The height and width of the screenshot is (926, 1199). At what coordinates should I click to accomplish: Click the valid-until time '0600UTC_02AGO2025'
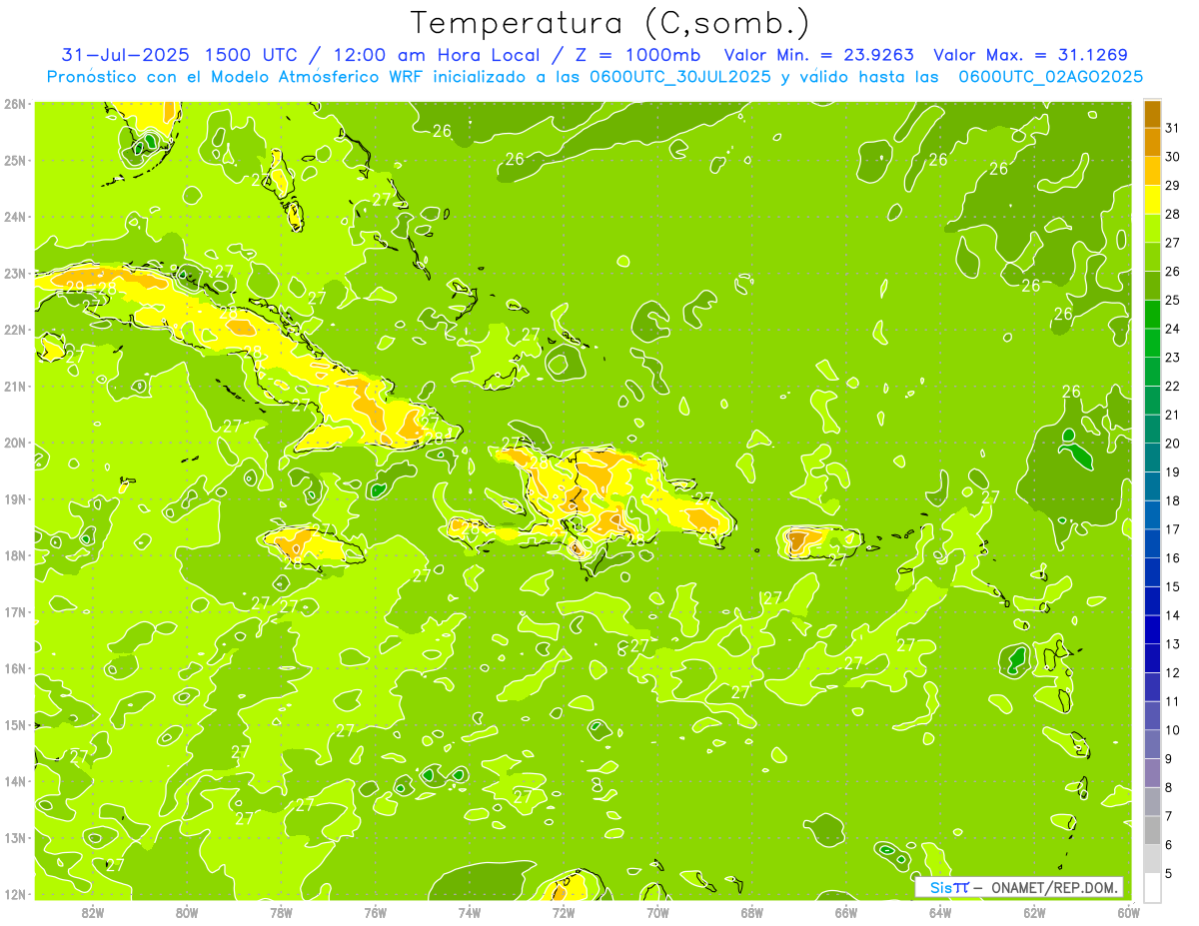(x=1051, y=77)
